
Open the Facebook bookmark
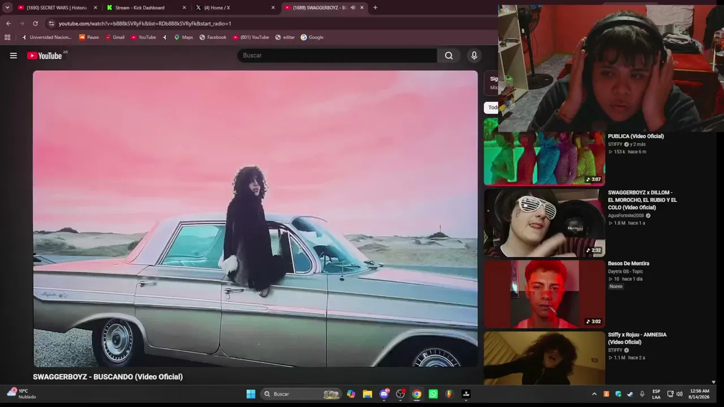213,37
